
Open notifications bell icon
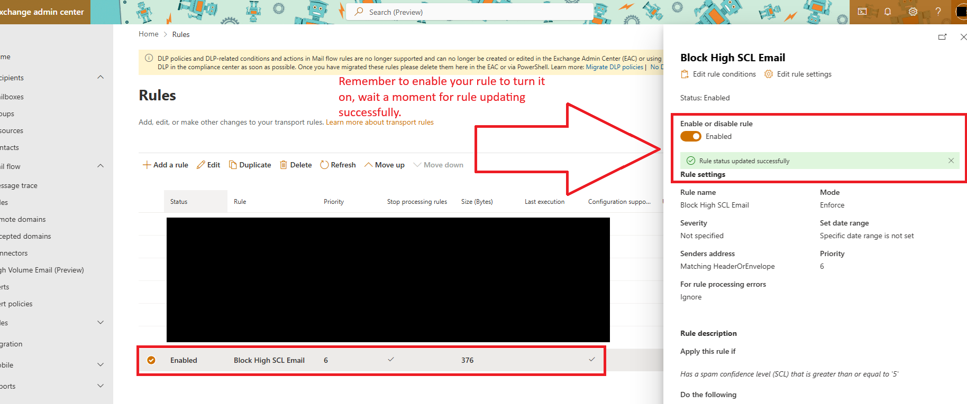coord(888,12)
